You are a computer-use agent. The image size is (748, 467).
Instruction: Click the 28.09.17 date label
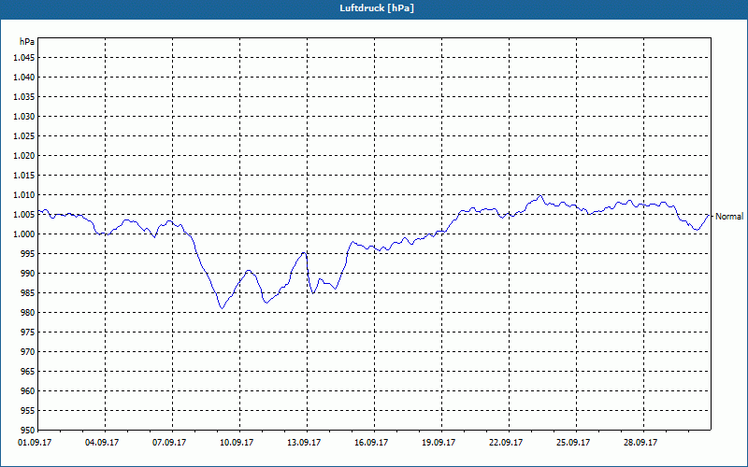640,443
